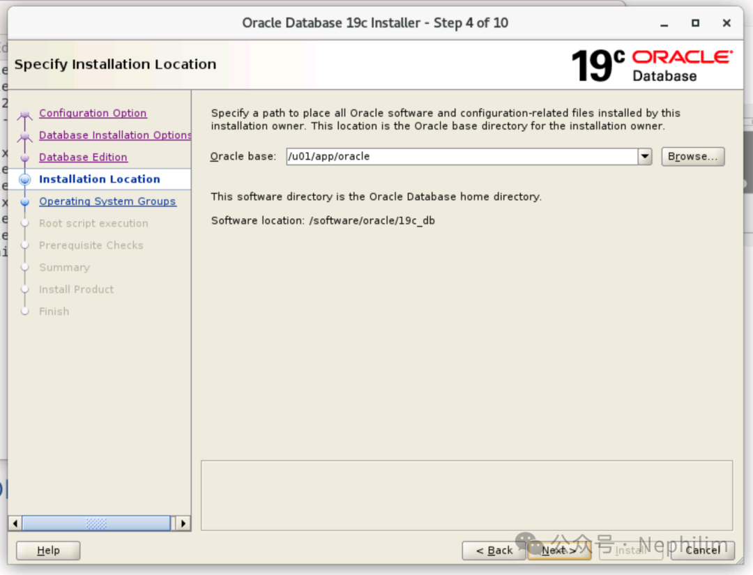Go back to the previous step

(494, 551)
